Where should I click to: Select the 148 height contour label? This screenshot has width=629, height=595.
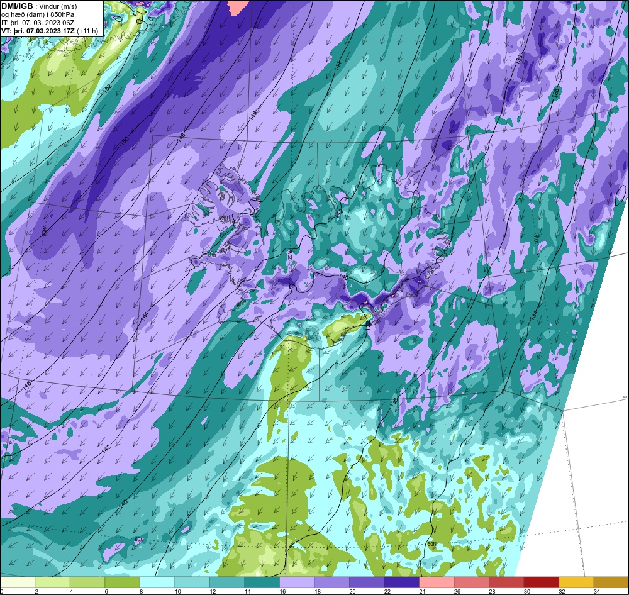181,138
